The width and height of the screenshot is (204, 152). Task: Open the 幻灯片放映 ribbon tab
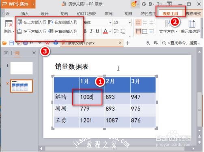tap(86, 14)
